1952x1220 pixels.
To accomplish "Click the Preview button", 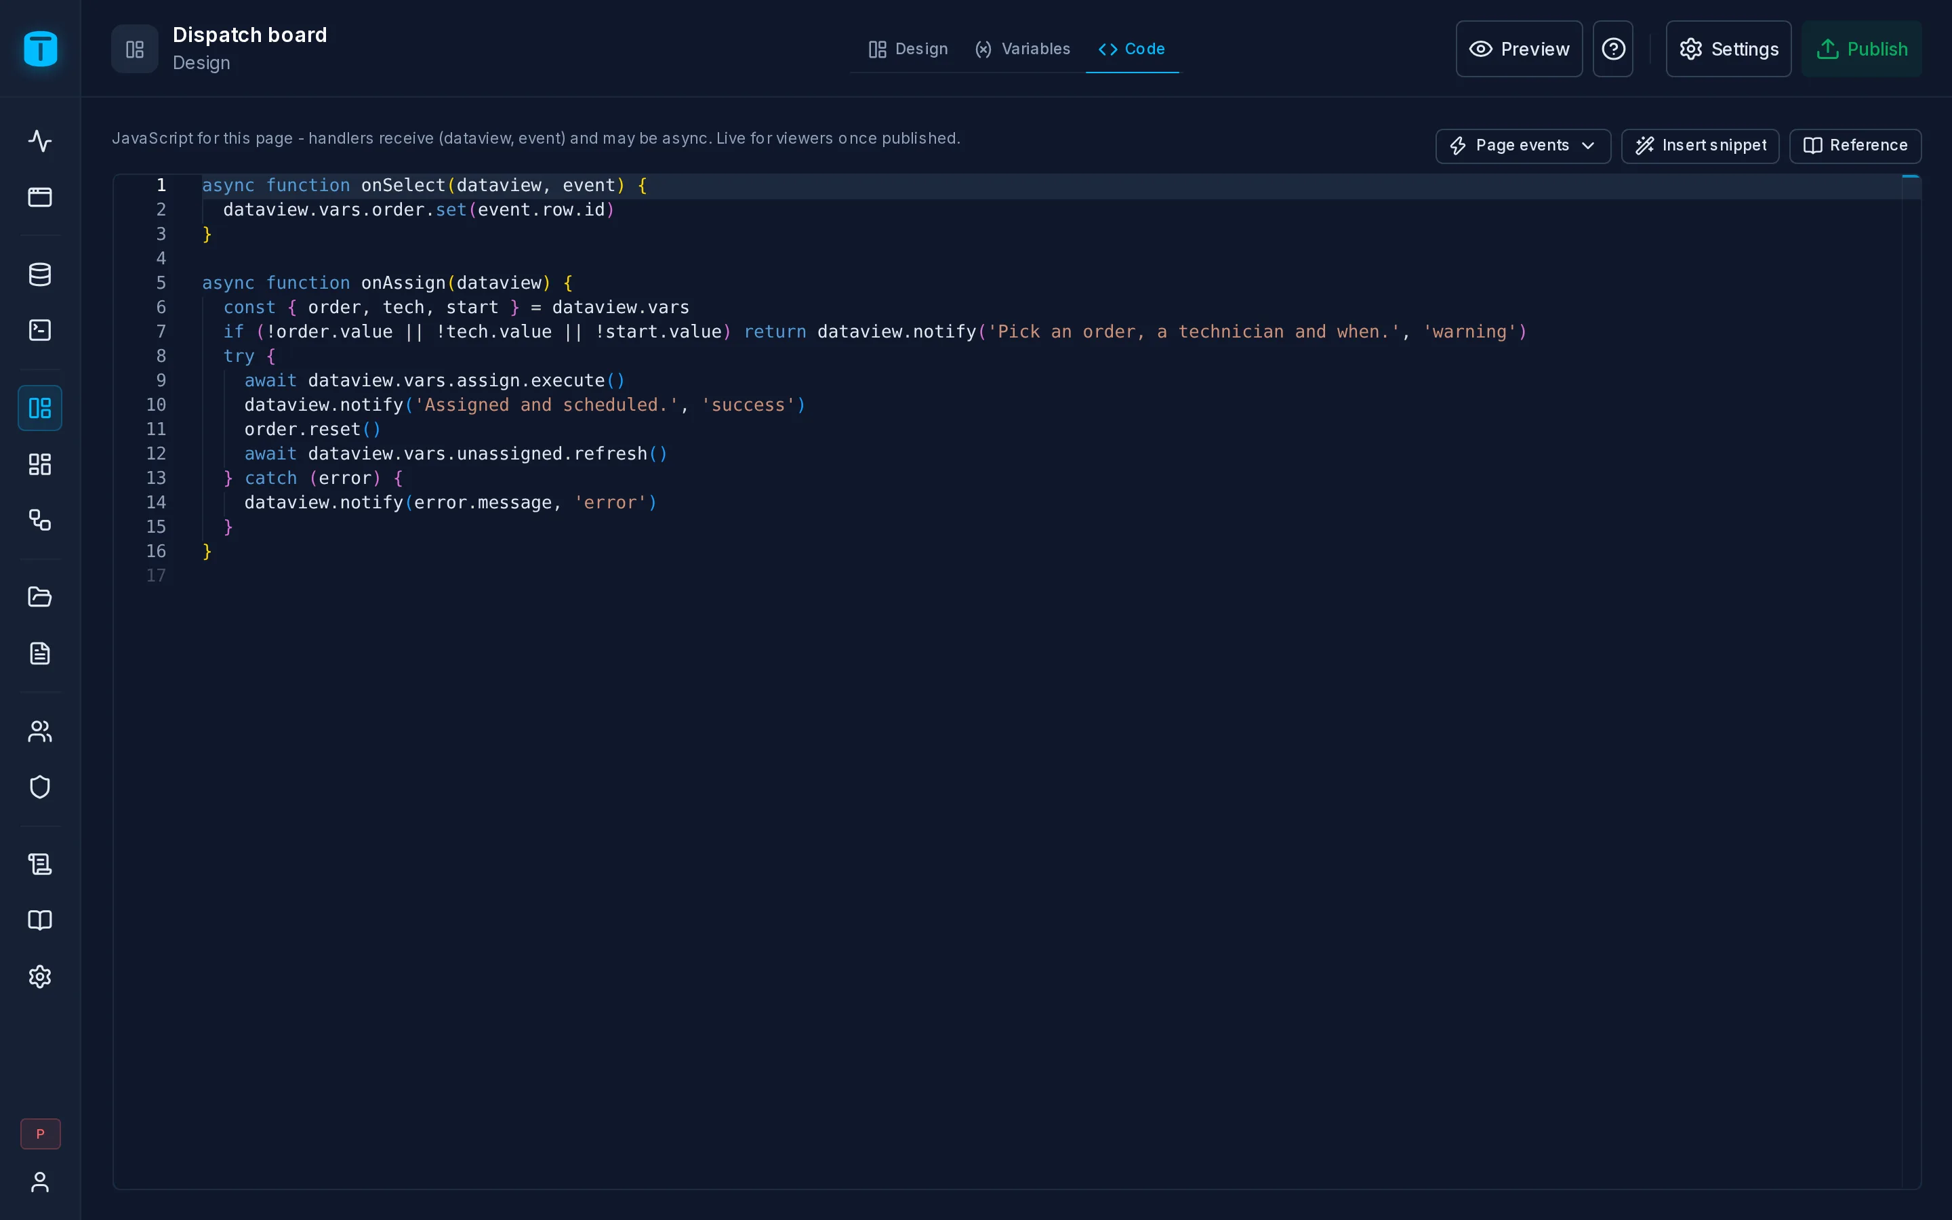I will tap(1519, 49).
